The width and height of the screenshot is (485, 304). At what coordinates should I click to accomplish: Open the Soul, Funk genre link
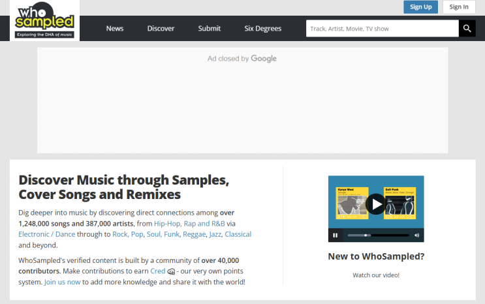coord(163,234)
